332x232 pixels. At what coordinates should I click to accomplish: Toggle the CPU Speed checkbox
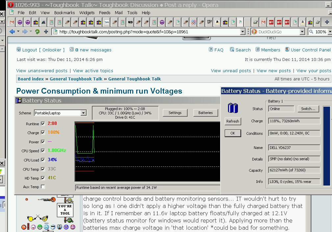(43, 151)
